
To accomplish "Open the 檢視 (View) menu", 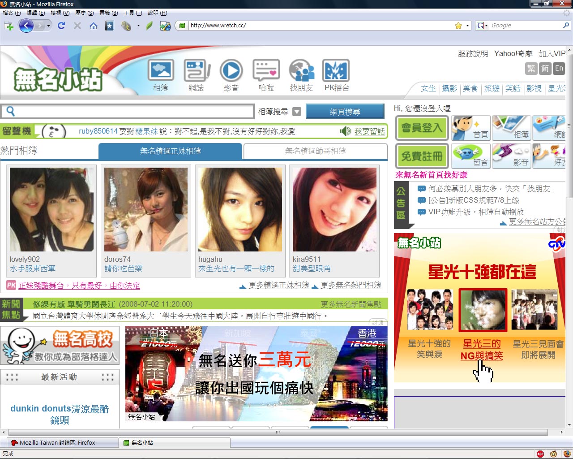I will coord(60,13).
